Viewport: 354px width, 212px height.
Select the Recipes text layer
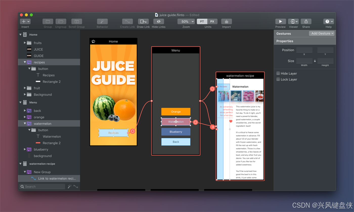[x=49, y=75]
